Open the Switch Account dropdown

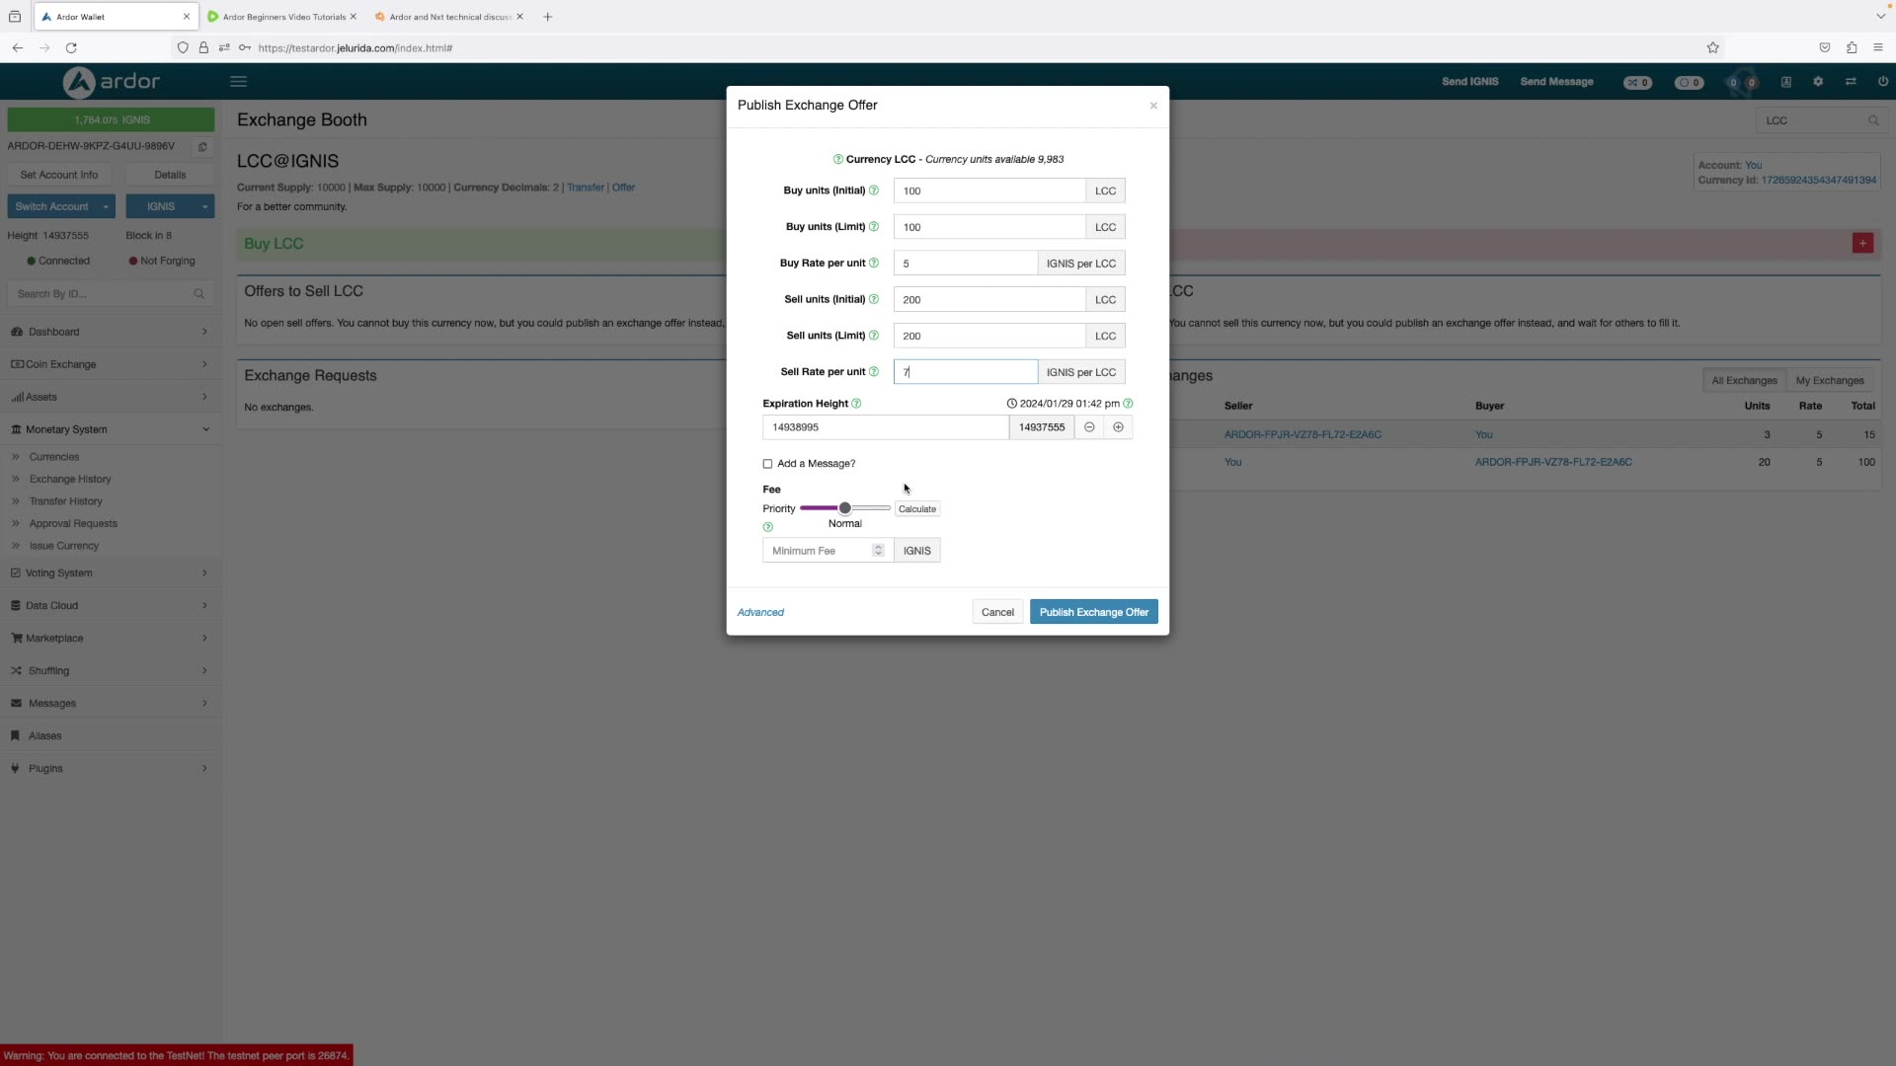(60, 206)
